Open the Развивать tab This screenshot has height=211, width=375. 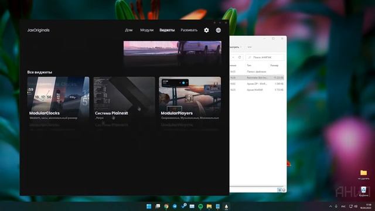point(189,30)
